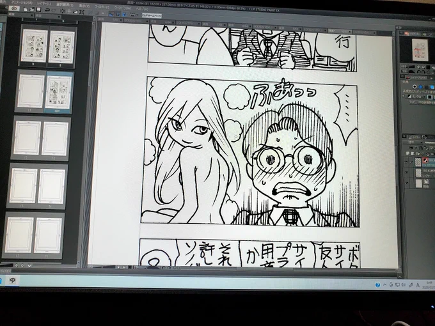Click the canvas horizontal scrollbar
The height and width of the screenshot is (326, 435).
point(266,269)
